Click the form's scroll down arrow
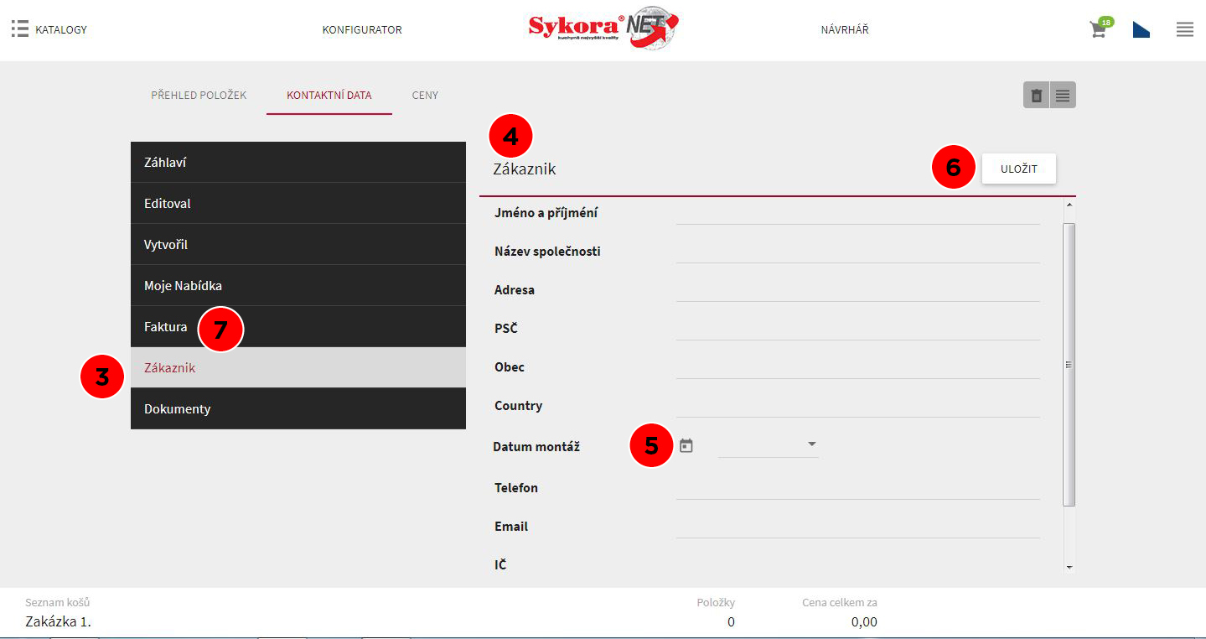1206x639 pixels. pyautogui.click(x=1069, y=568)
